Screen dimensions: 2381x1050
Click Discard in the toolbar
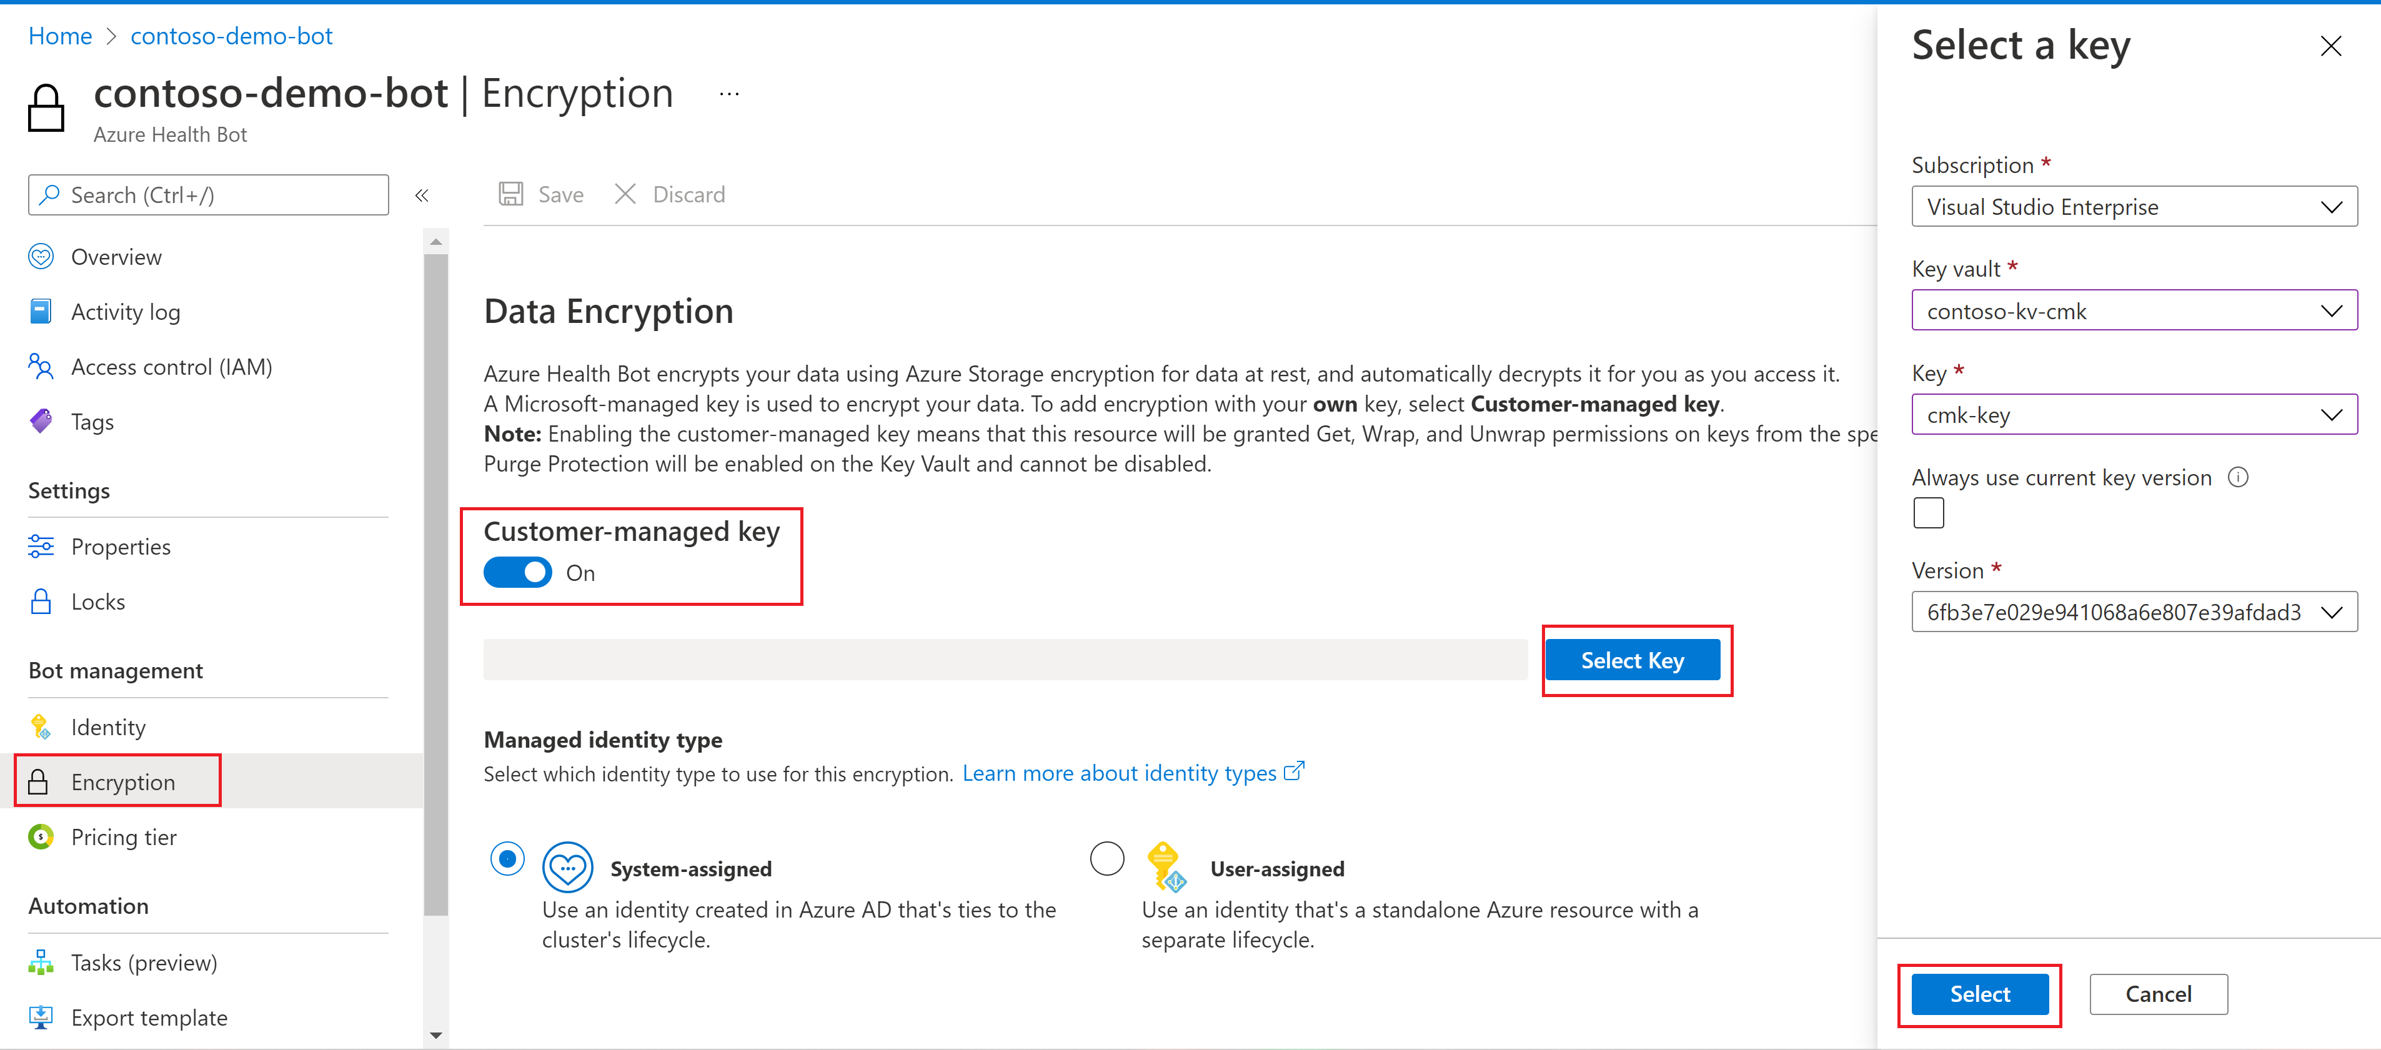point(670,194)
